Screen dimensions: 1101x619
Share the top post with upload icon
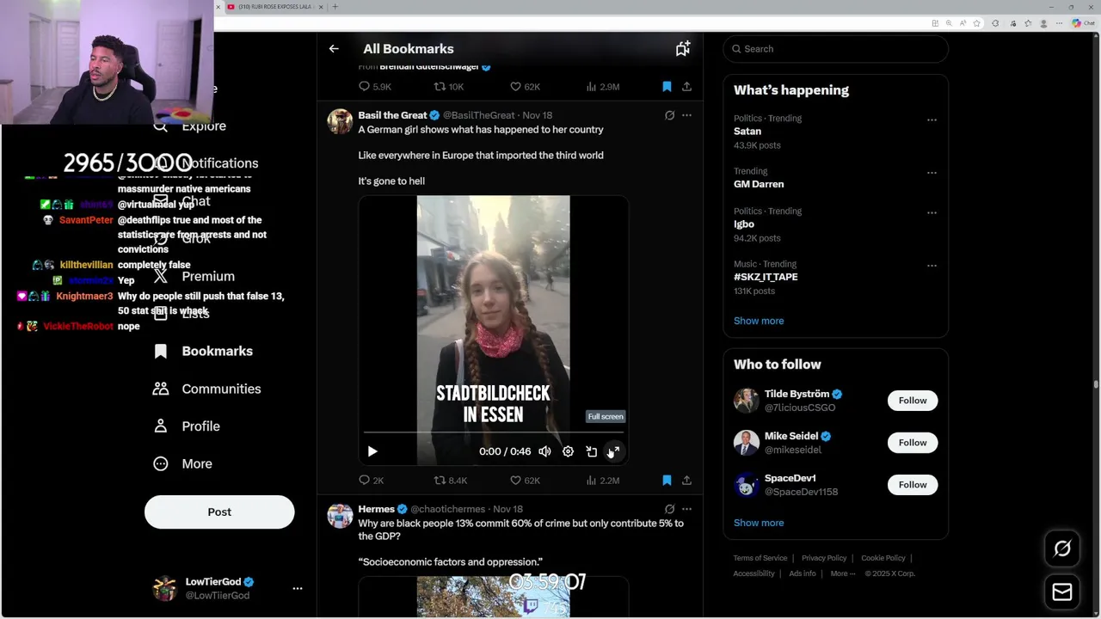[x=686, y=87]
